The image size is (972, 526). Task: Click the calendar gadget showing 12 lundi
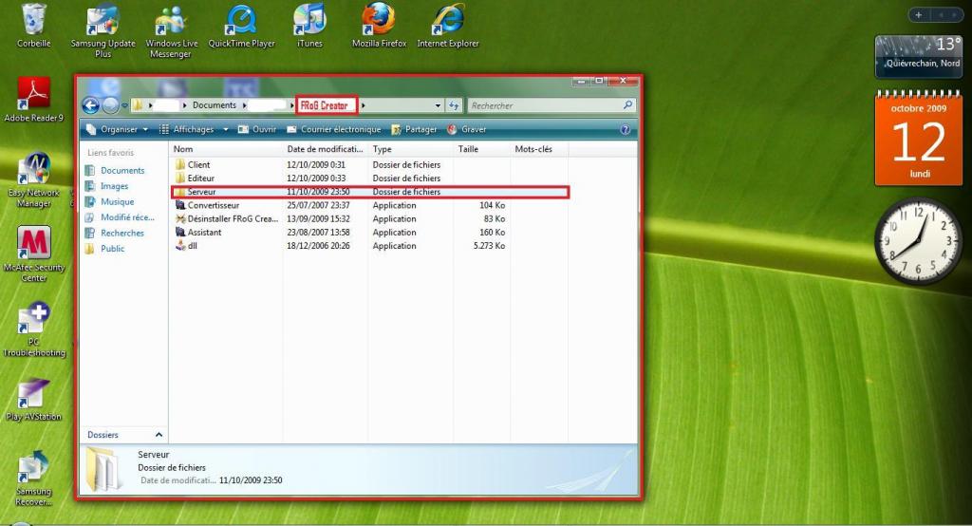coord(918,141)
